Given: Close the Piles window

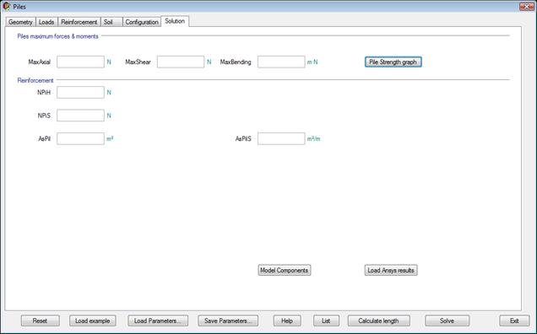Looking at the screenshot, I should click(x=526, y=6).
